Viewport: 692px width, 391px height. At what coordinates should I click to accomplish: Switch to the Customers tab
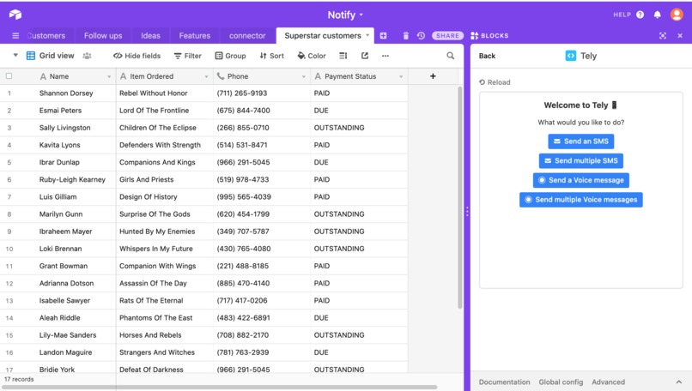click(x=46, y=36)
